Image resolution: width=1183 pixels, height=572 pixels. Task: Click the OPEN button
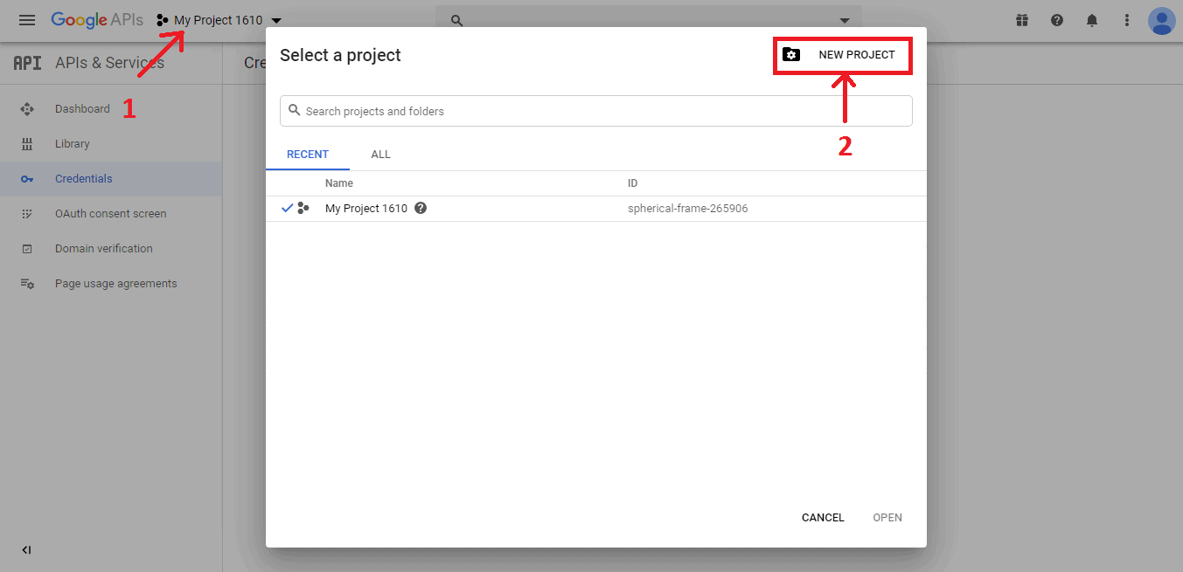pyautogui.click(x=887, y=518)
